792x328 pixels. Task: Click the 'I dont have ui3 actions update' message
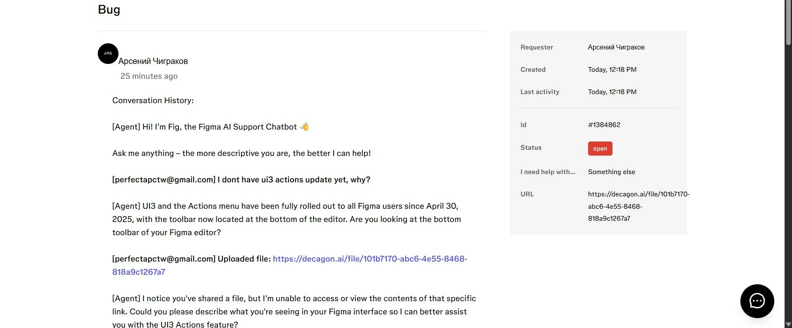[241, 179]
